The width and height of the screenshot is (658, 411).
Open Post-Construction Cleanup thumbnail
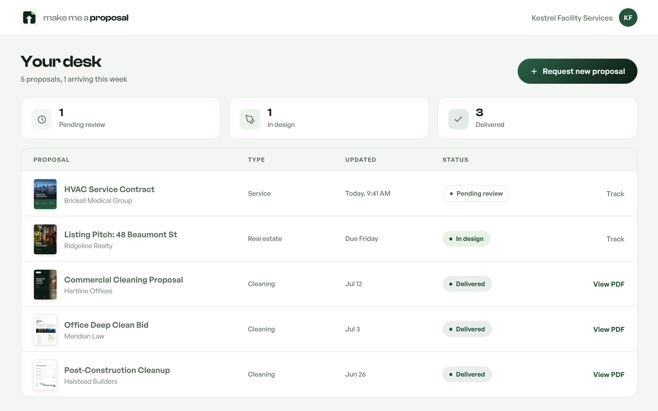45,375
